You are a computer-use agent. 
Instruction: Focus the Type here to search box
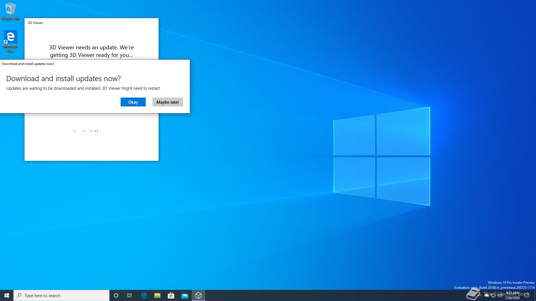[x=61, y=295]
